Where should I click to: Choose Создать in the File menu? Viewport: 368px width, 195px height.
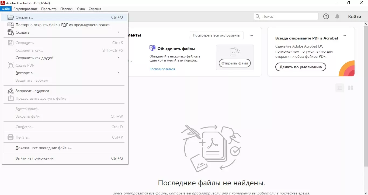[x=64, y=32]
